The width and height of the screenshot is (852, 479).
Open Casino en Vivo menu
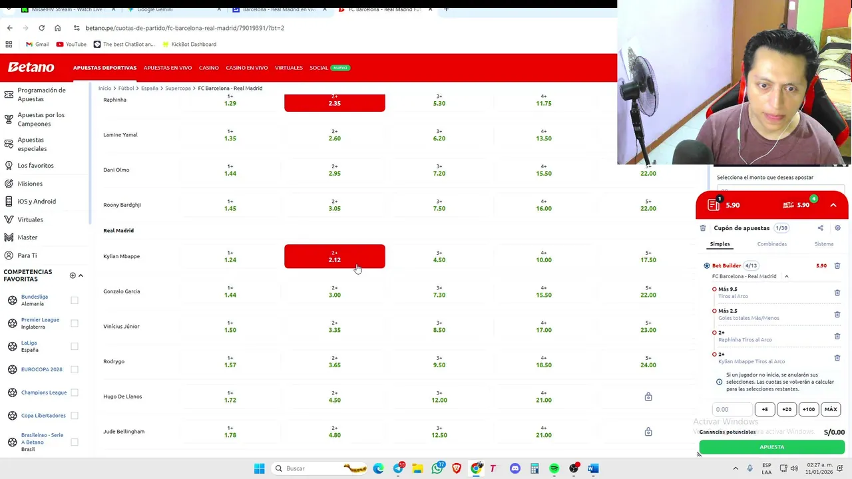point(246,68)
